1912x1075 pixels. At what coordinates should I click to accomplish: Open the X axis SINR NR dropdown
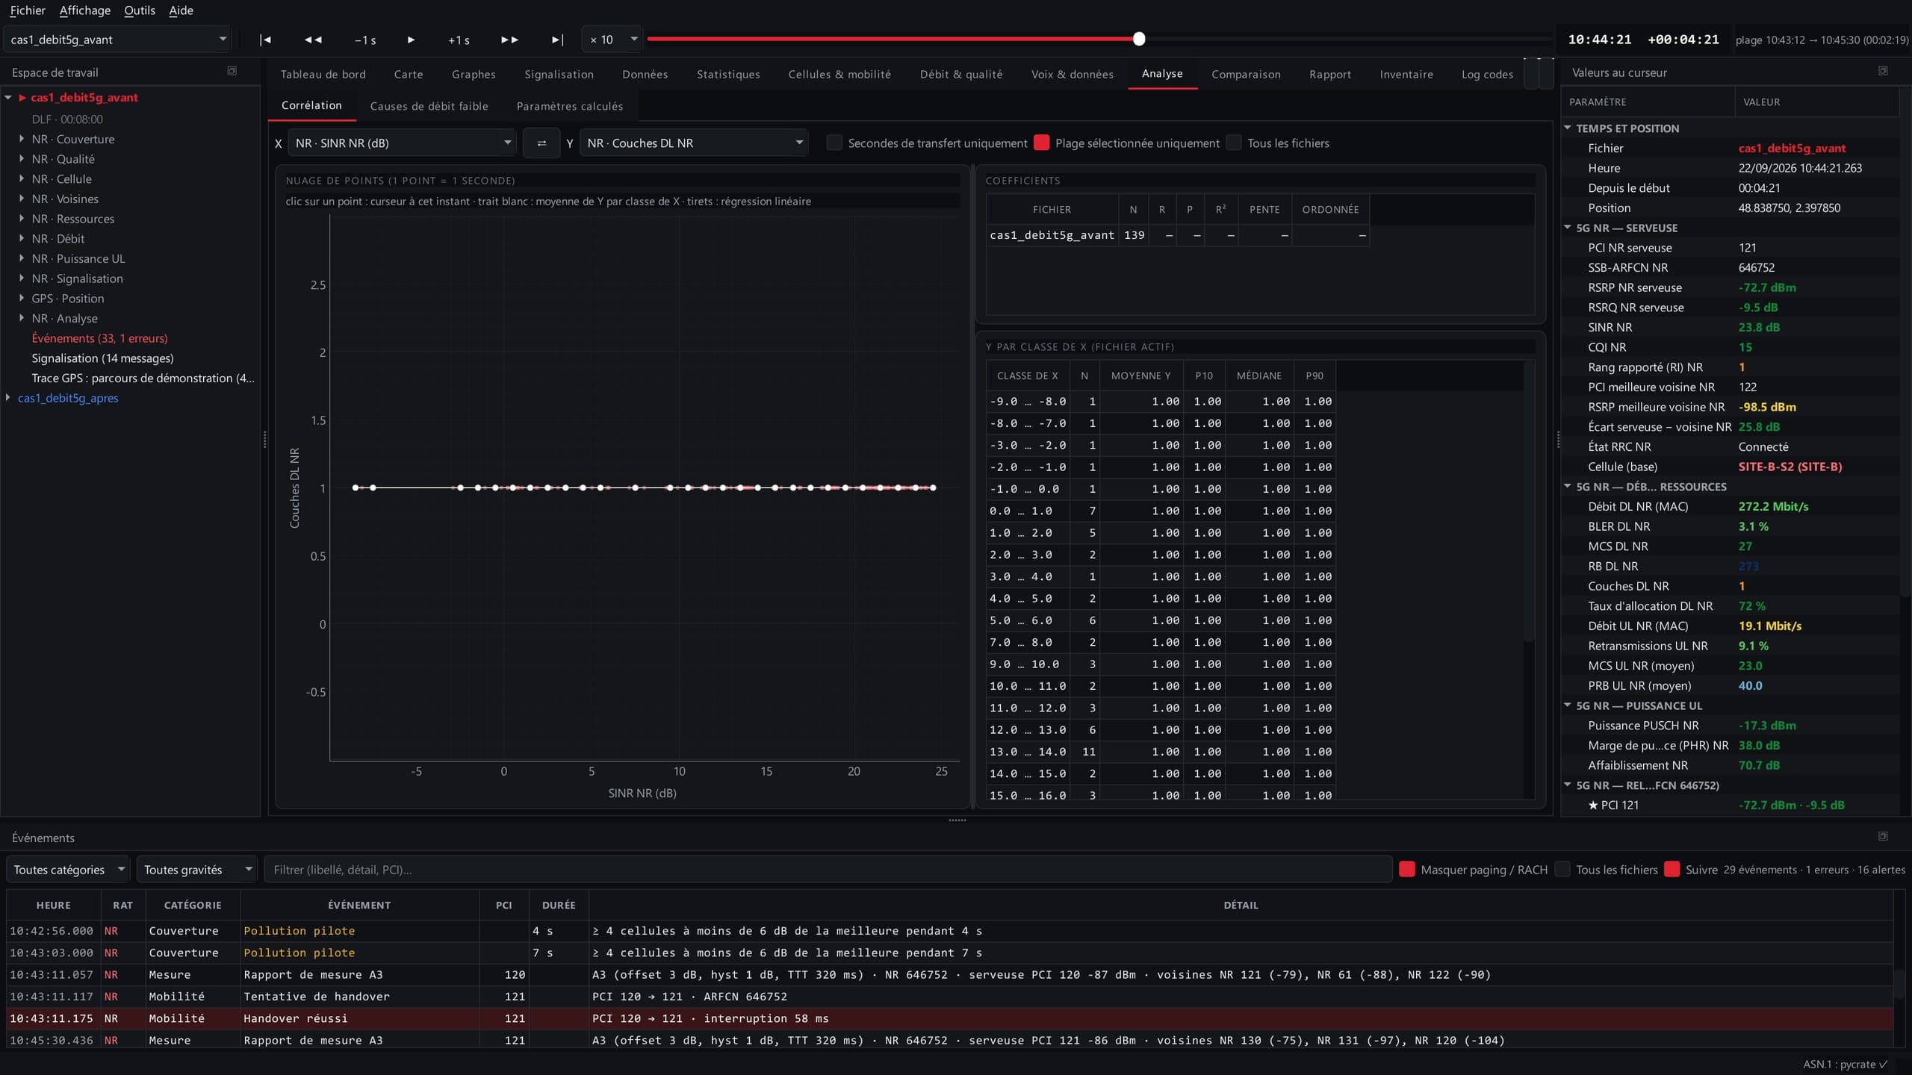point(402,143)
